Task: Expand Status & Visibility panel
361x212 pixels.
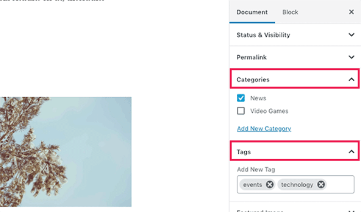Action: pyautogui.click(x=295, y=35)
